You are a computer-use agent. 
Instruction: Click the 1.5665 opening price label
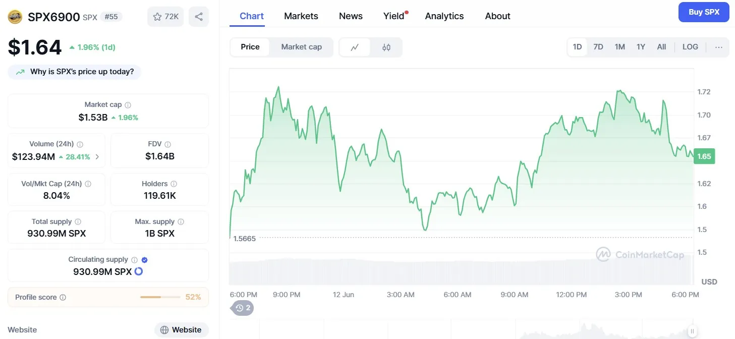[245, 239]
